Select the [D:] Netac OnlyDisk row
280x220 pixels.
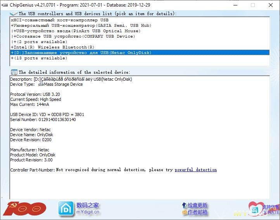[x=140, y=52]
